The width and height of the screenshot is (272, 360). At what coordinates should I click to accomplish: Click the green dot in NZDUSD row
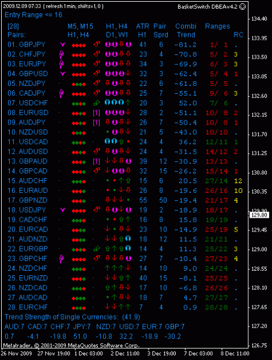[108, 132]
